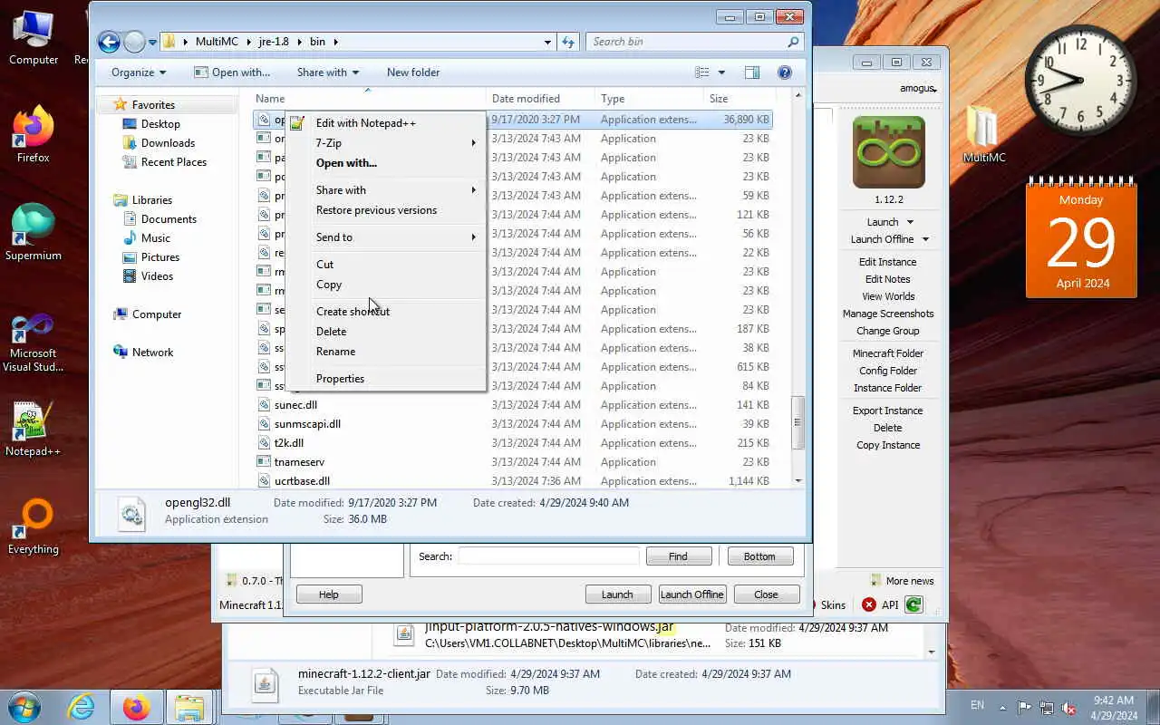Show hidden tray icons arrow
This screenshot has height=725, width=1160.
click(1002, 707)
